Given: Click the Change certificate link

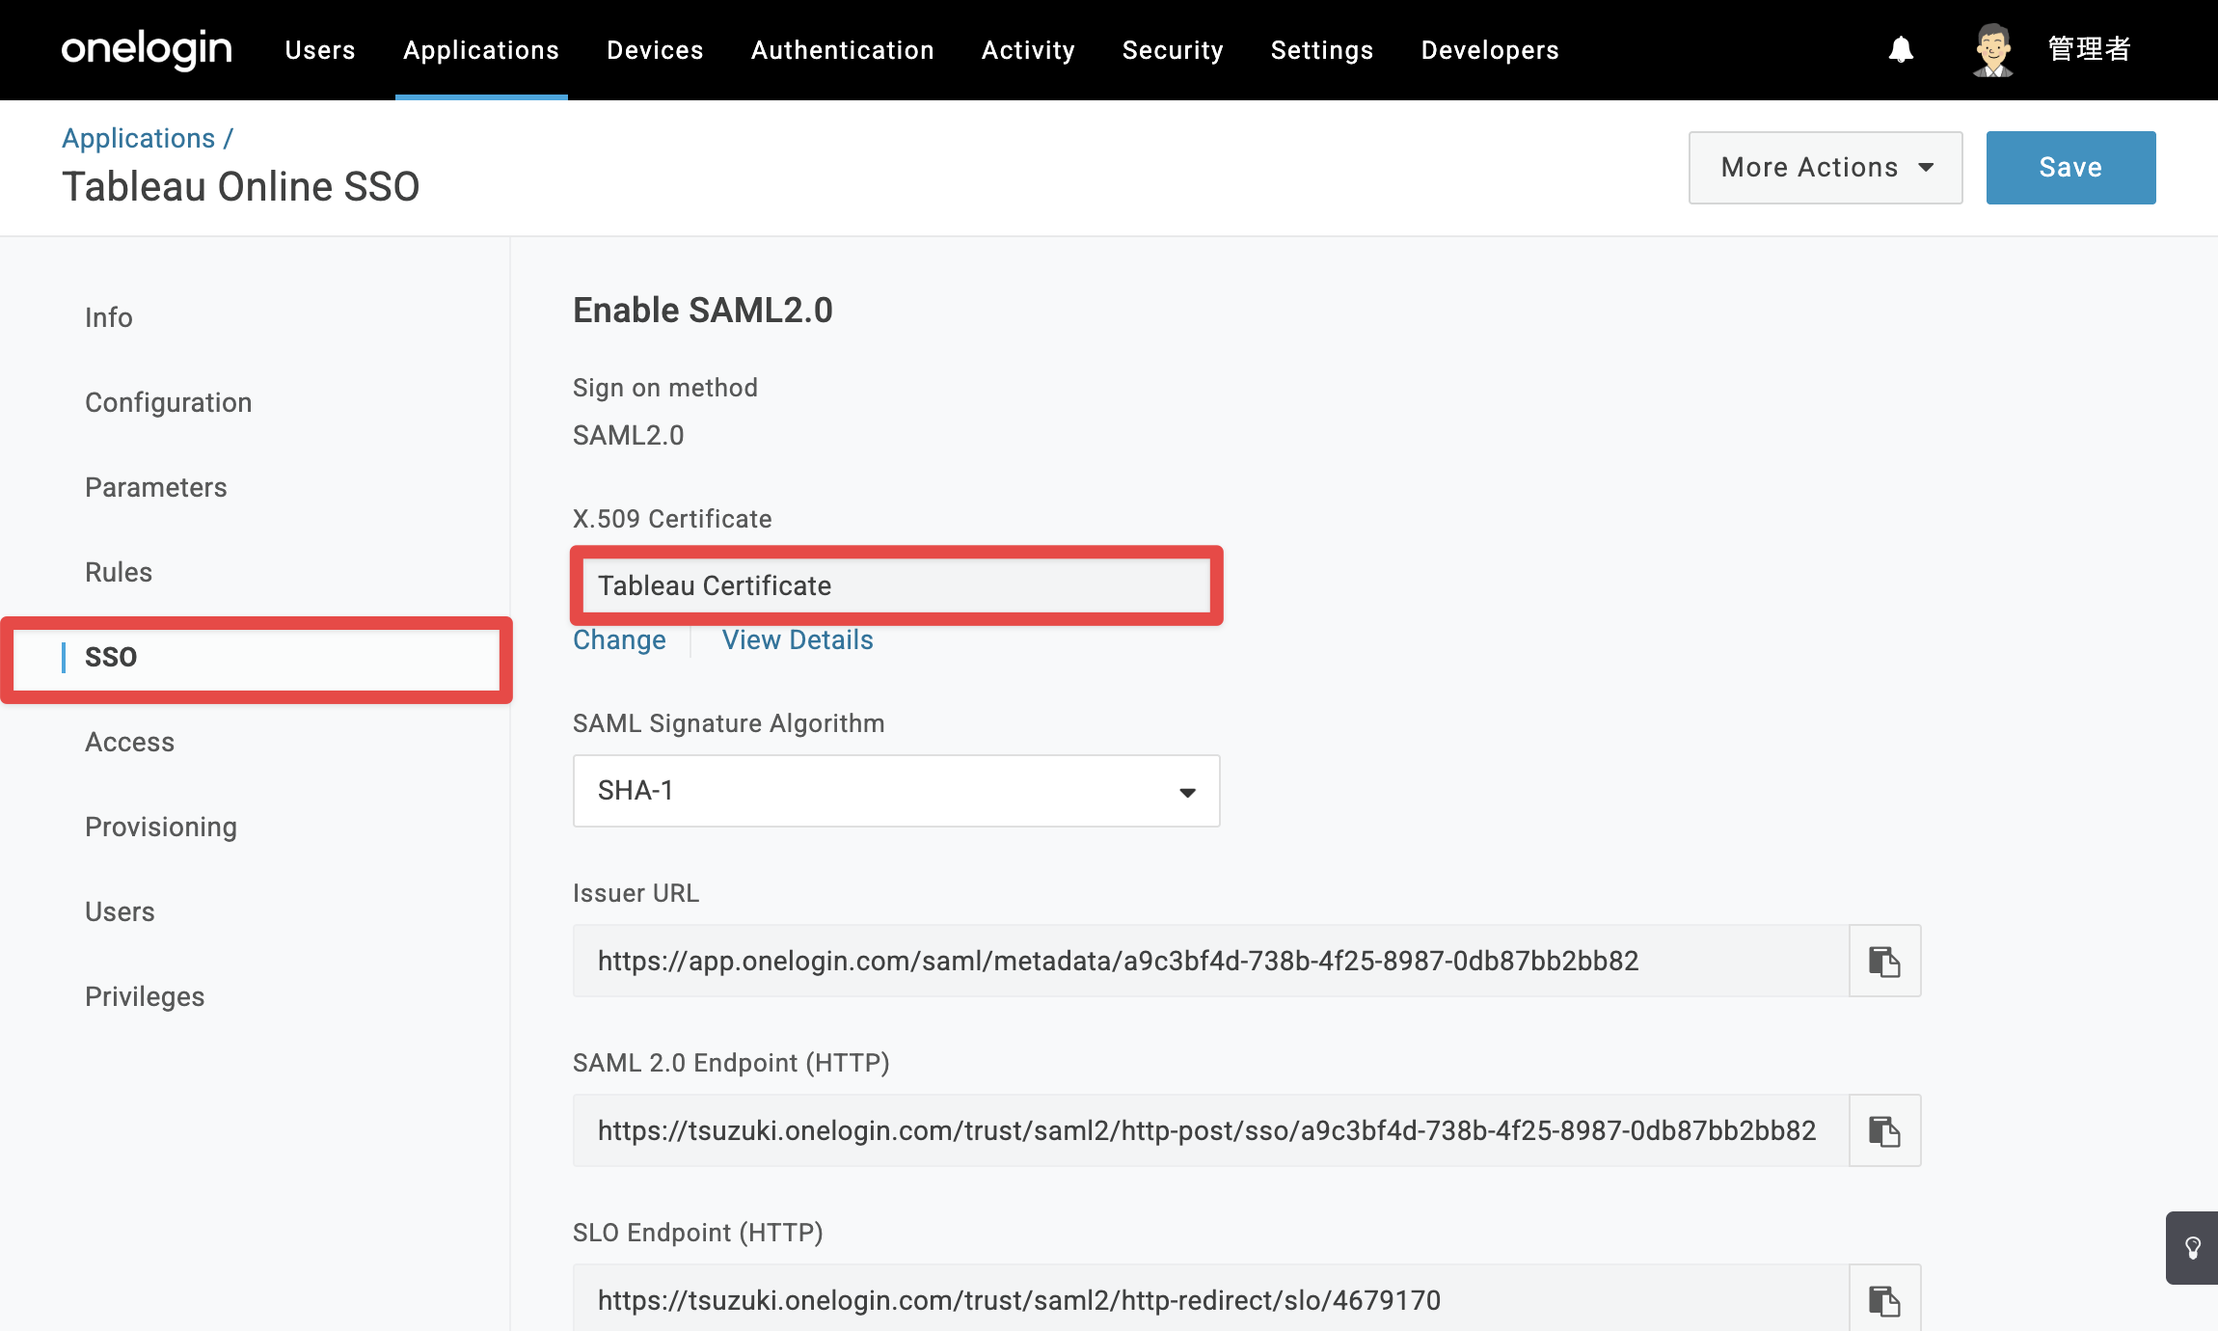Looking at the screenshot, I should pyautogui.click(x=619, y=639).
